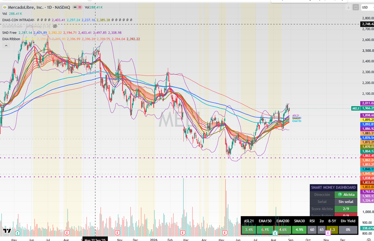The height and width of the screenshot is (241, 374).
Task: Select the Vol 288.41 K legend row
Action: click(12, 13)
